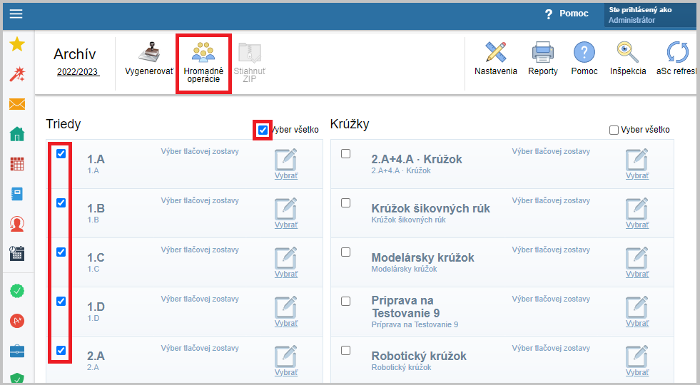700x385 pixels.
Task: Open the blue notebook icon
Action: (x=17, y=194)
